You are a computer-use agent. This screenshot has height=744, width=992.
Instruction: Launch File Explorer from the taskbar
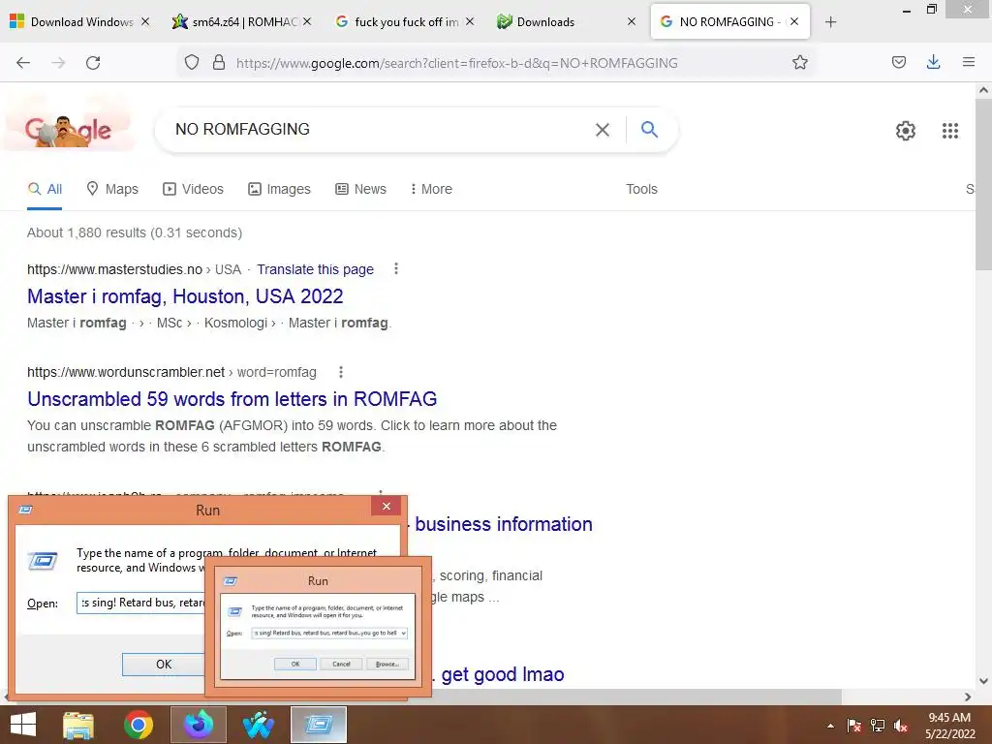tap(78, 725)
